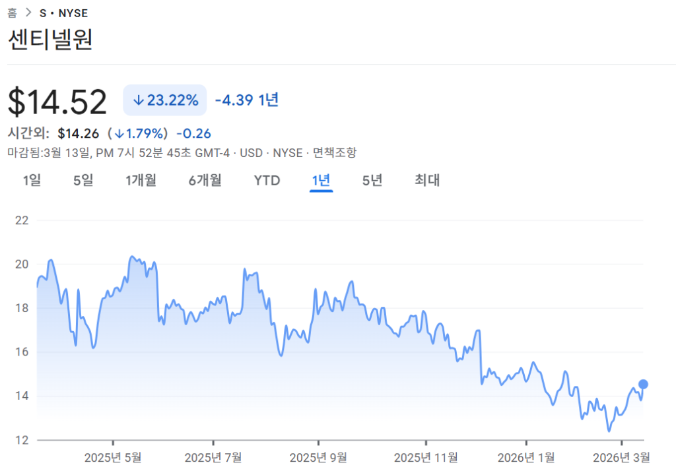Viewport: 676px width, 473px height.
Task: Show the 6개월 chart view
Action: (205, 180)
